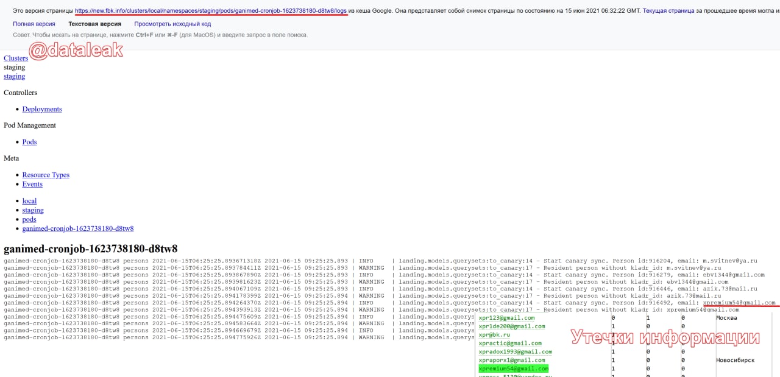Click the 'local' breadcrumb link
780x377 pixels.
29,201
